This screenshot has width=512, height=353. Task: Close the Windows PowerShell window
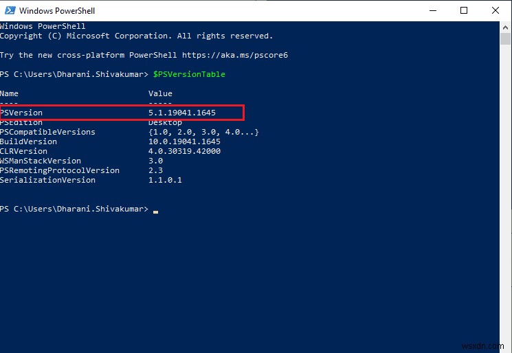pyautogui.click(x=496, y=10)
